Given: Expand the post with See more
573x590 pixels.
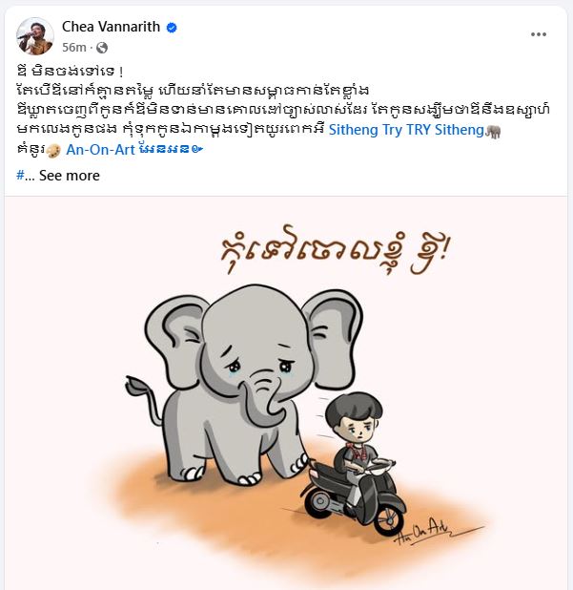Looking at the screenshot, I should point(70,176).
